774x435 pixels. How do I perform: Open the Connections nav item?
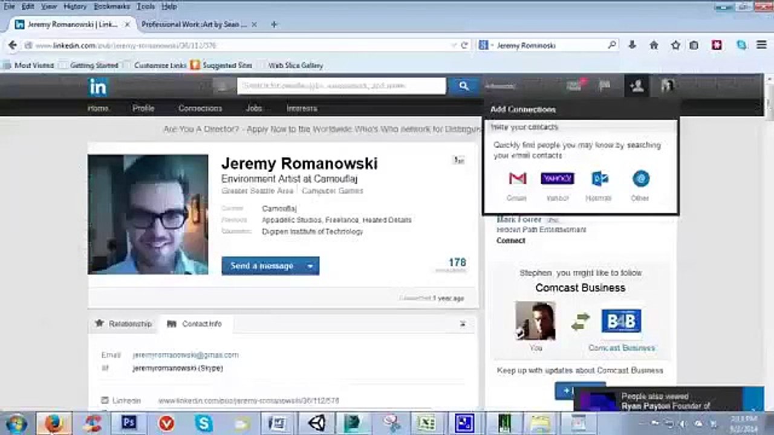tap(200, 108)
